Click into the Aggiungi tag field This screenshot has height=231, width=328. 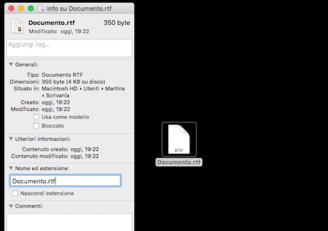pos(69,48)
